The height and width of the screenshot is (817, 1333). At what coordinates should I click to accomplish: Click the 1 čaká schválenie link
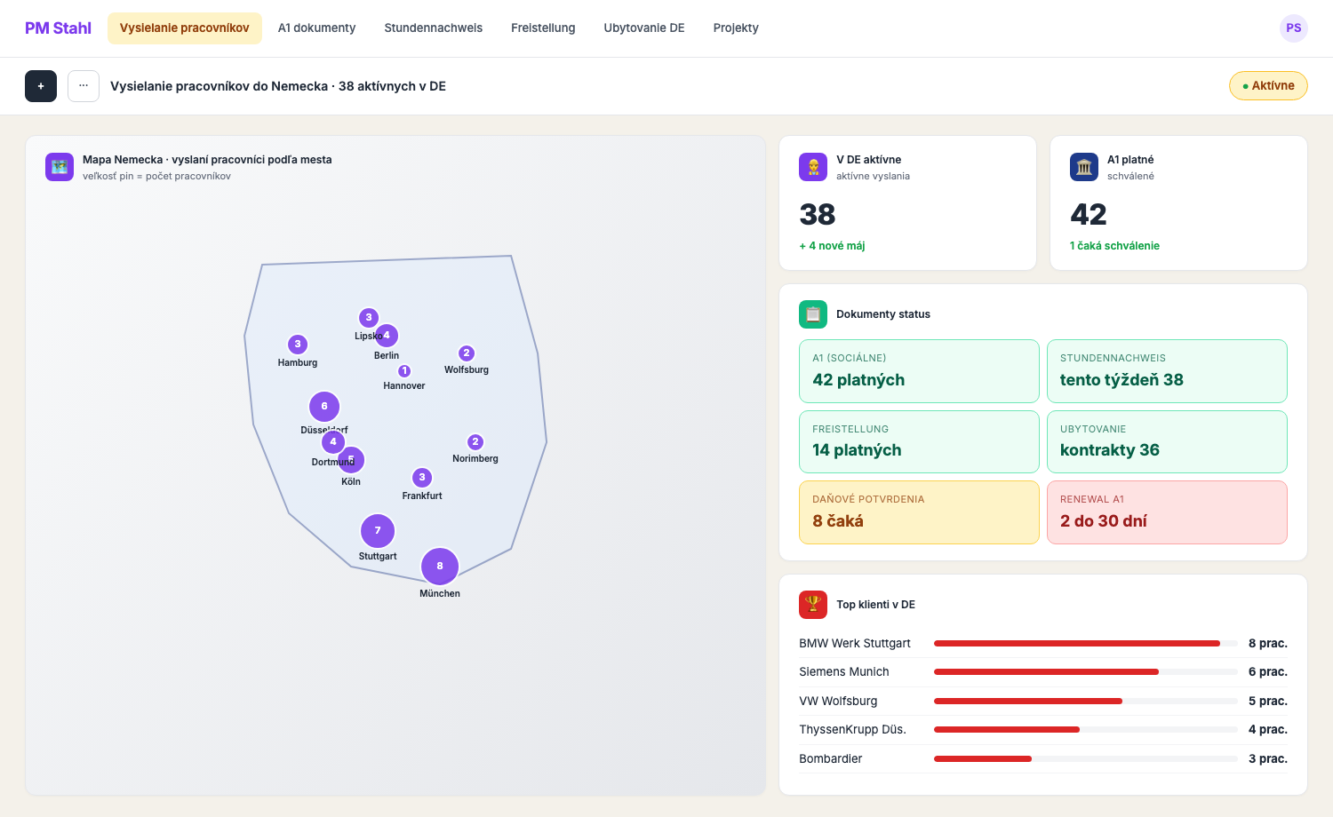pos(1114,246)
